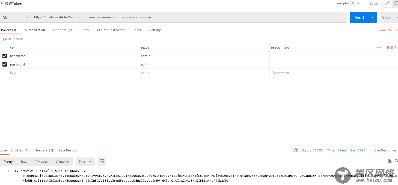The width and height of the screenshot is (398, 185).
Task: Uncheck the password parameter checkbox
Action: tap(5, 64)
